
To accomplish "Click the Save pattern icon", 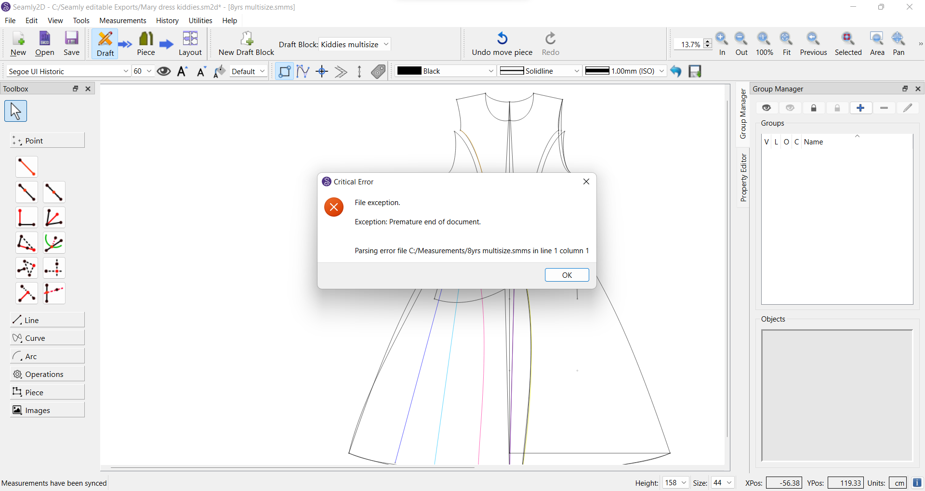I will coord(71,39).
